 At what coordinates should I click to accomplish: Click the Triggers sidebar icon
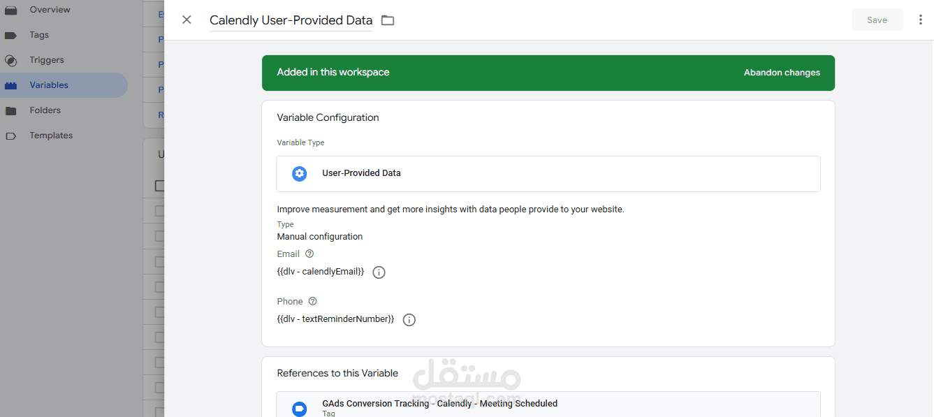point(10,60)
